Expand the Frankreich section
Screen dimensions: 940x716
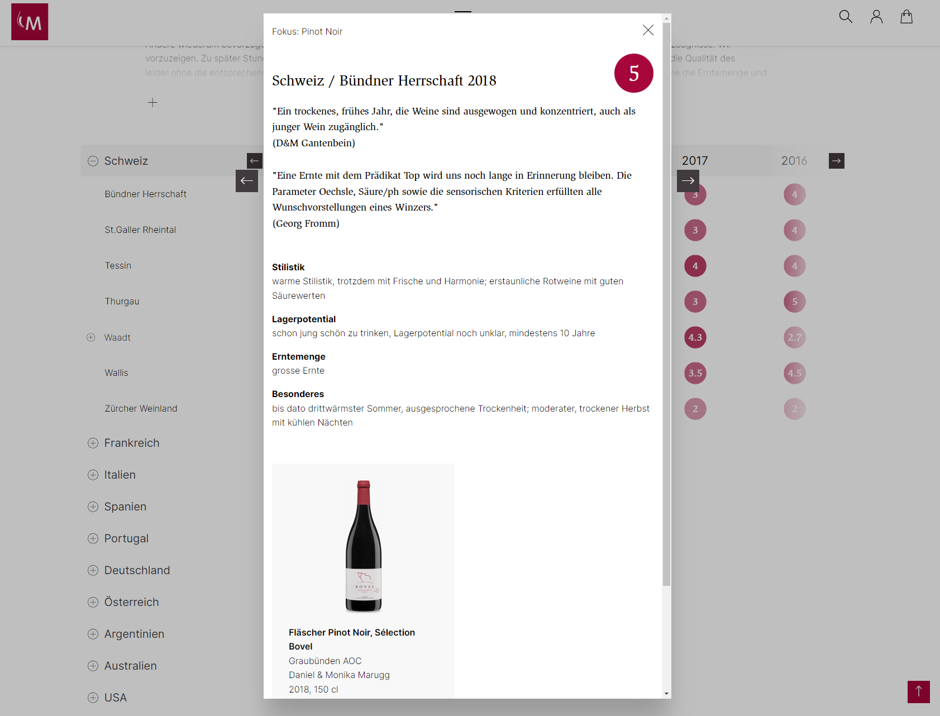tap(93, 443)
